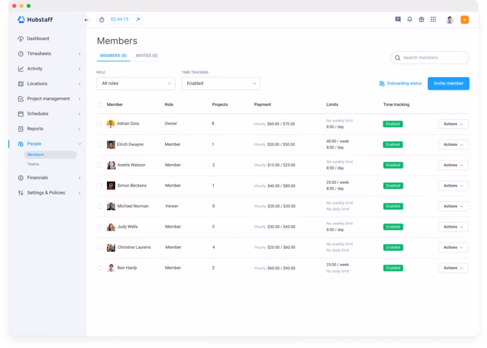Open the Time Tracking Enabled dropdown

(221, 83)
